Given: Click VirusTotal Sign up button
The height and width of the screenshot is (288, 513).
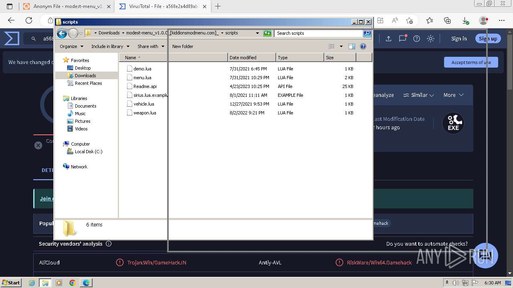Looking at the screenshot, I should pyautogui.click(x=488, y=38).
